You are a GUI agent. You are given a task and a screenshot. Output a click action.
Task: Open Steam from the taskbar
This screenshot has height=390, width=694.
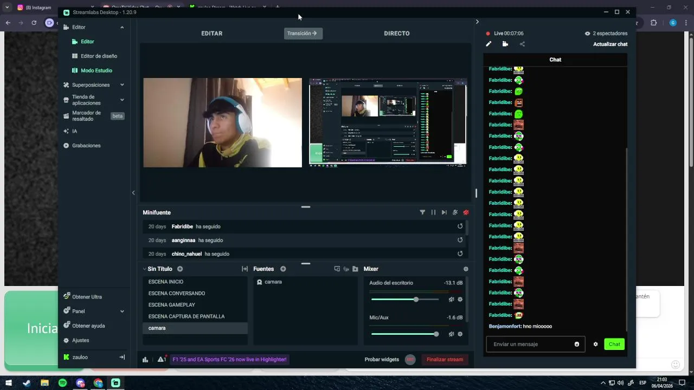click(27, 383)
